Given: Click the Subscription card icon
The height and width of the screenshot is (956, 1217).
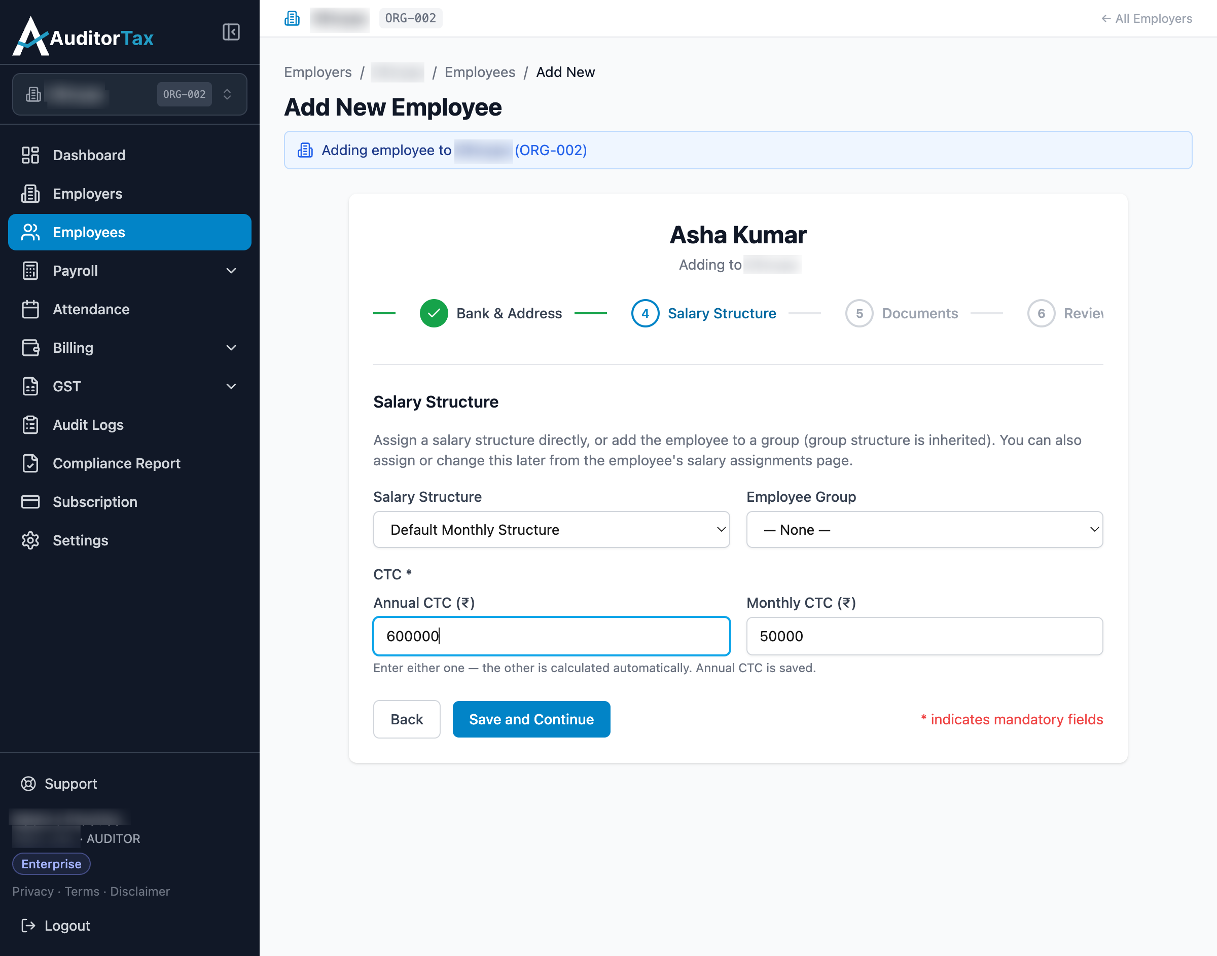Looking at the screenshot, I should tap(30, 502).
